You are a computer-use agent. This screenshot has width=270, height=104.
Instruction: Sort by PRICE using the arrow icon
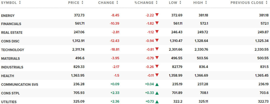(x=82, y=3)
